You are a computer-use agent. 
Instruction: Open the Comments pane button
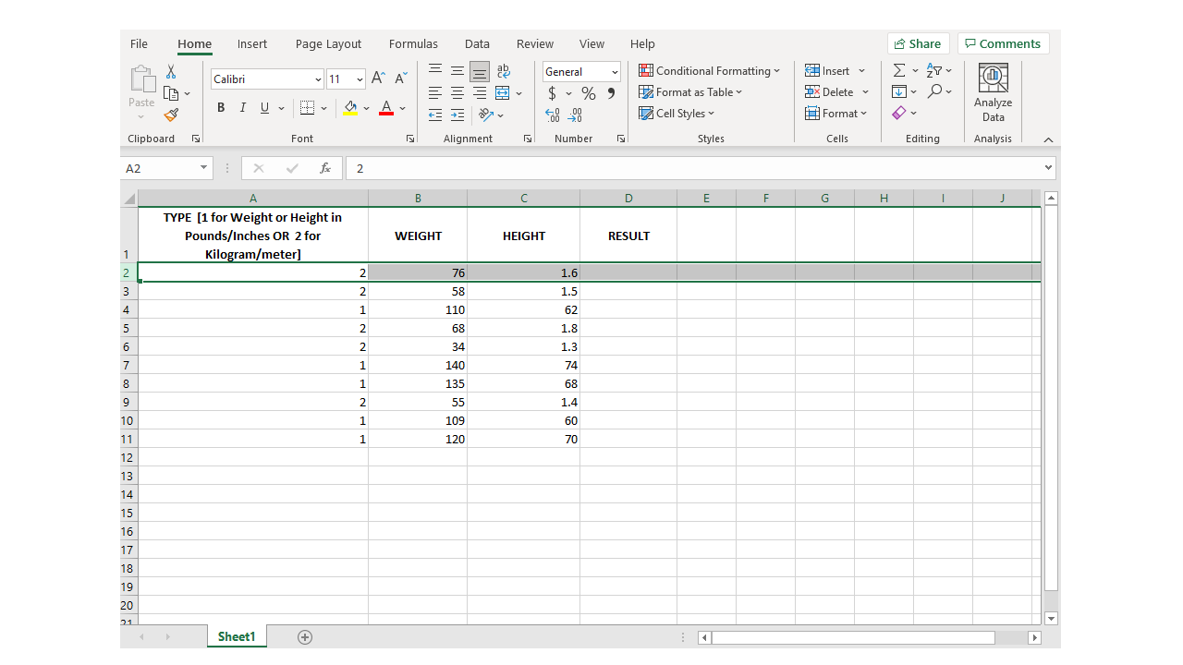click(1003, 43)
